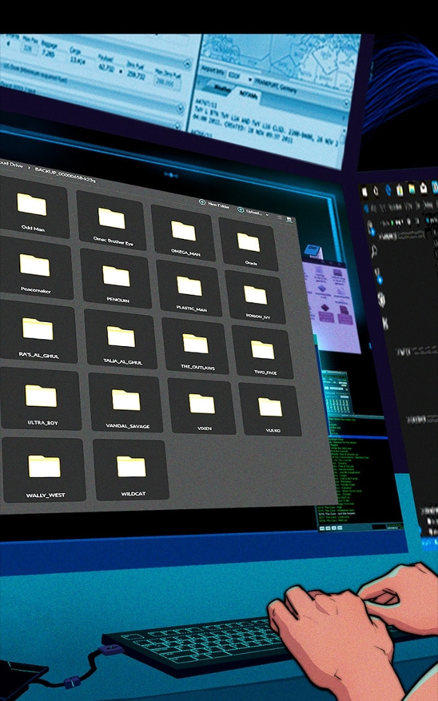
Task: Open the TWO_FACE folder
Action: [x=263, y=352]
